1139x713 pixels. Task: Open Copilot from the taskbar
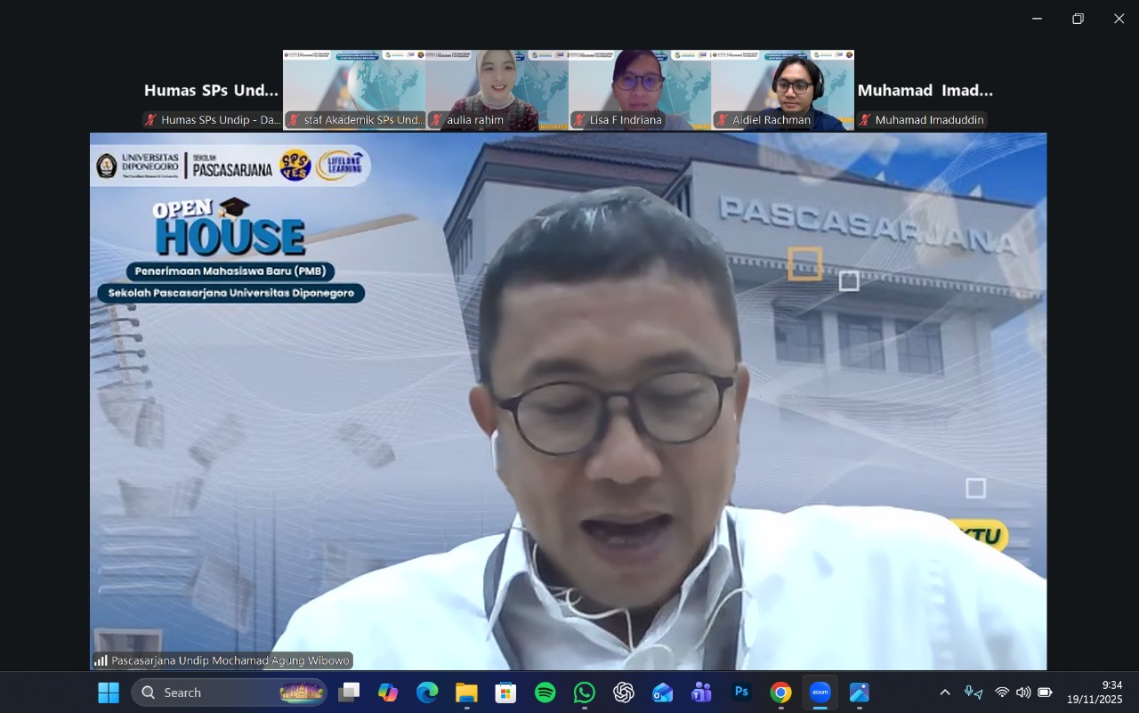[x=388, y=693]
